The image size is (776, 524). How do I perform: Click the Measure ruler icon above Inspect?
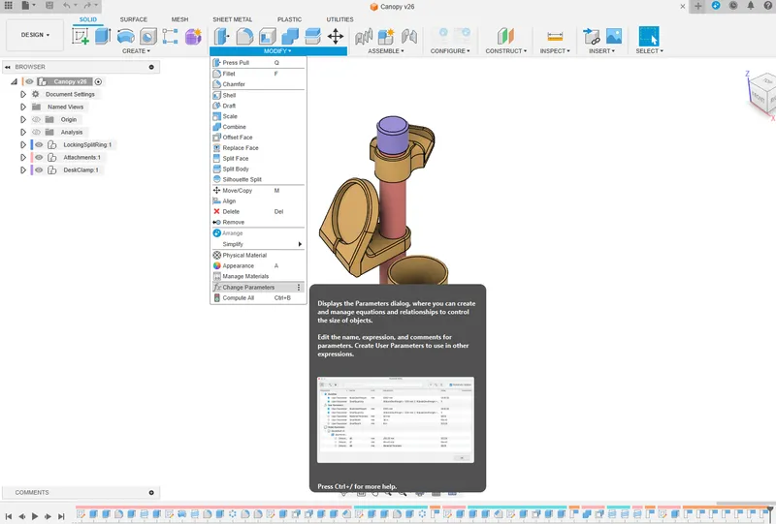(x=556, y=36)
